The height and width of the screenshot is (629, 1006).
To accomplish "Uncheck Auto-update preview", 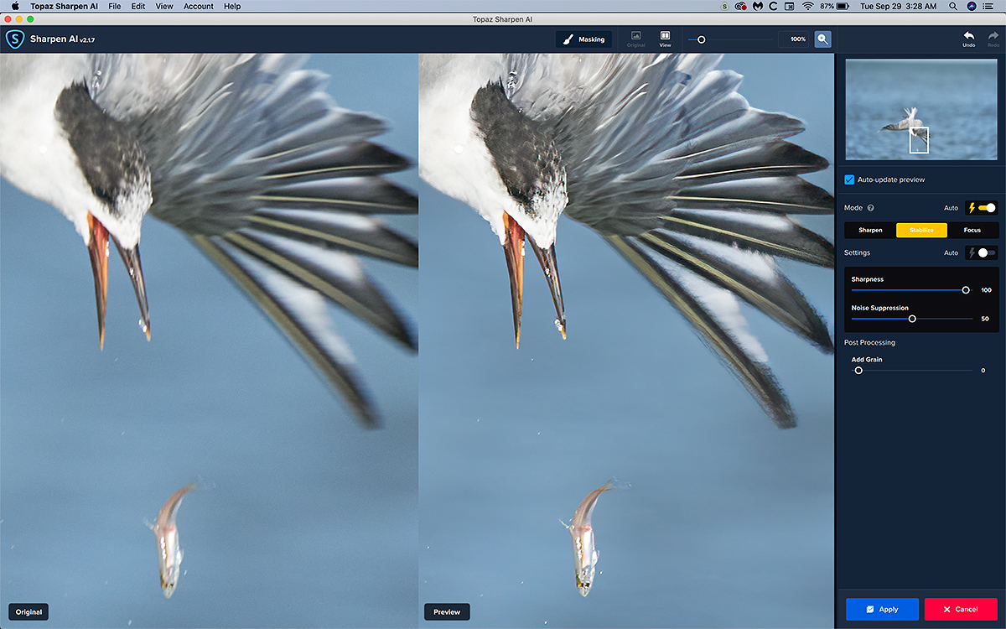I will point(849,179).
